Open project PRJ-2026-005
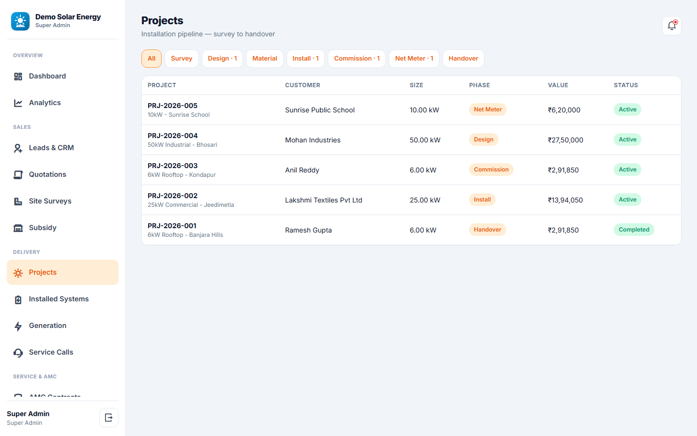This screenshot has width=697, height=436. click(411, 110)
